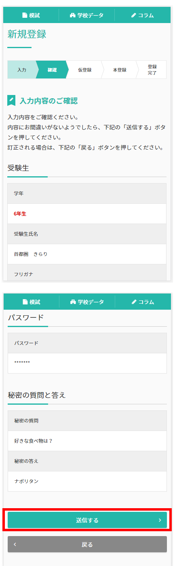Image resolution: width=175 pixels, height=566 pixels.
Task: Click pencil icon of コラム above 新規登録 heading
Action: click(134, 16)
